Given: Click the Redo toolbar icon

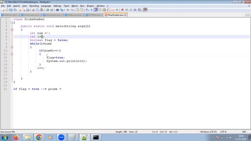Looking at the screenshot, I should point(52,10).
